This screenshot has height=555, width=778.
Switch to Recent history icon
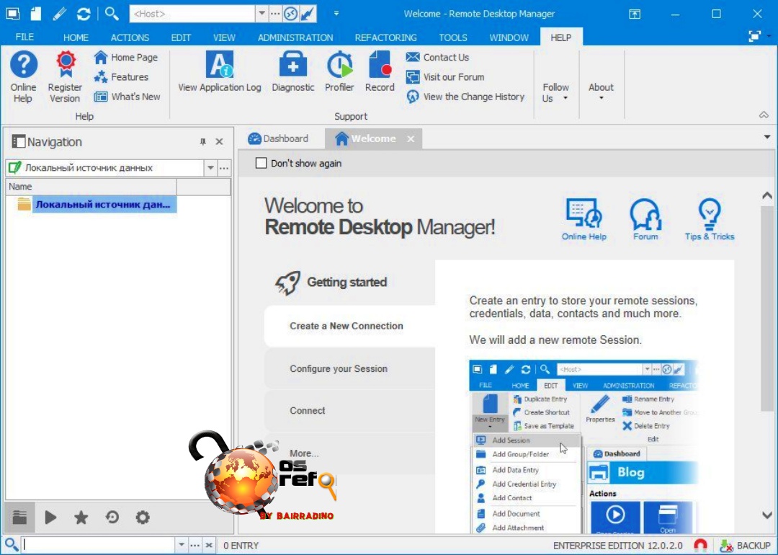tap(112, 518)
